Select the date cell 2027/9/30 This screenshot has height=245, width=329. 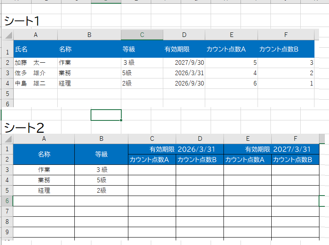[x=184, y=63]
